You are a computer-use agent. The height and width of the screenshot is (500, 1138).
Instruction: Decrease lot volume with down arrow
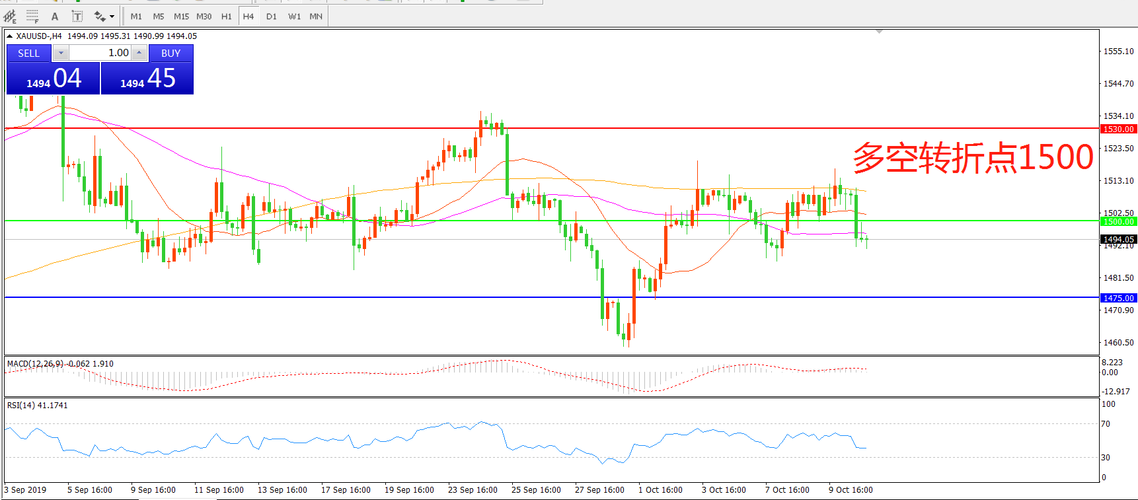pos(61,53)
